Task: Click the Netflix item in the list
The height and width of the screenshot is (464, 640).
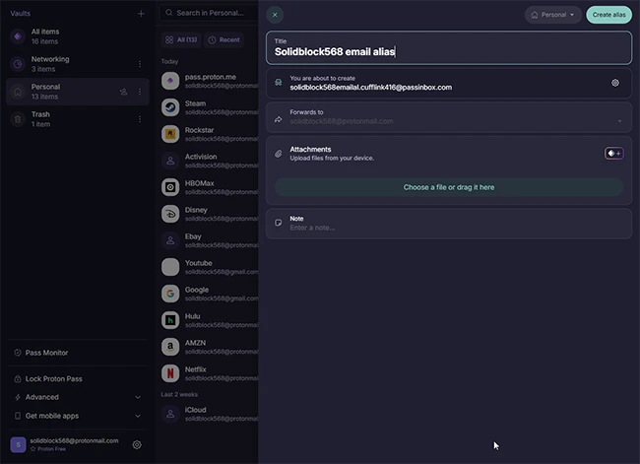Action: coord(197,373)
